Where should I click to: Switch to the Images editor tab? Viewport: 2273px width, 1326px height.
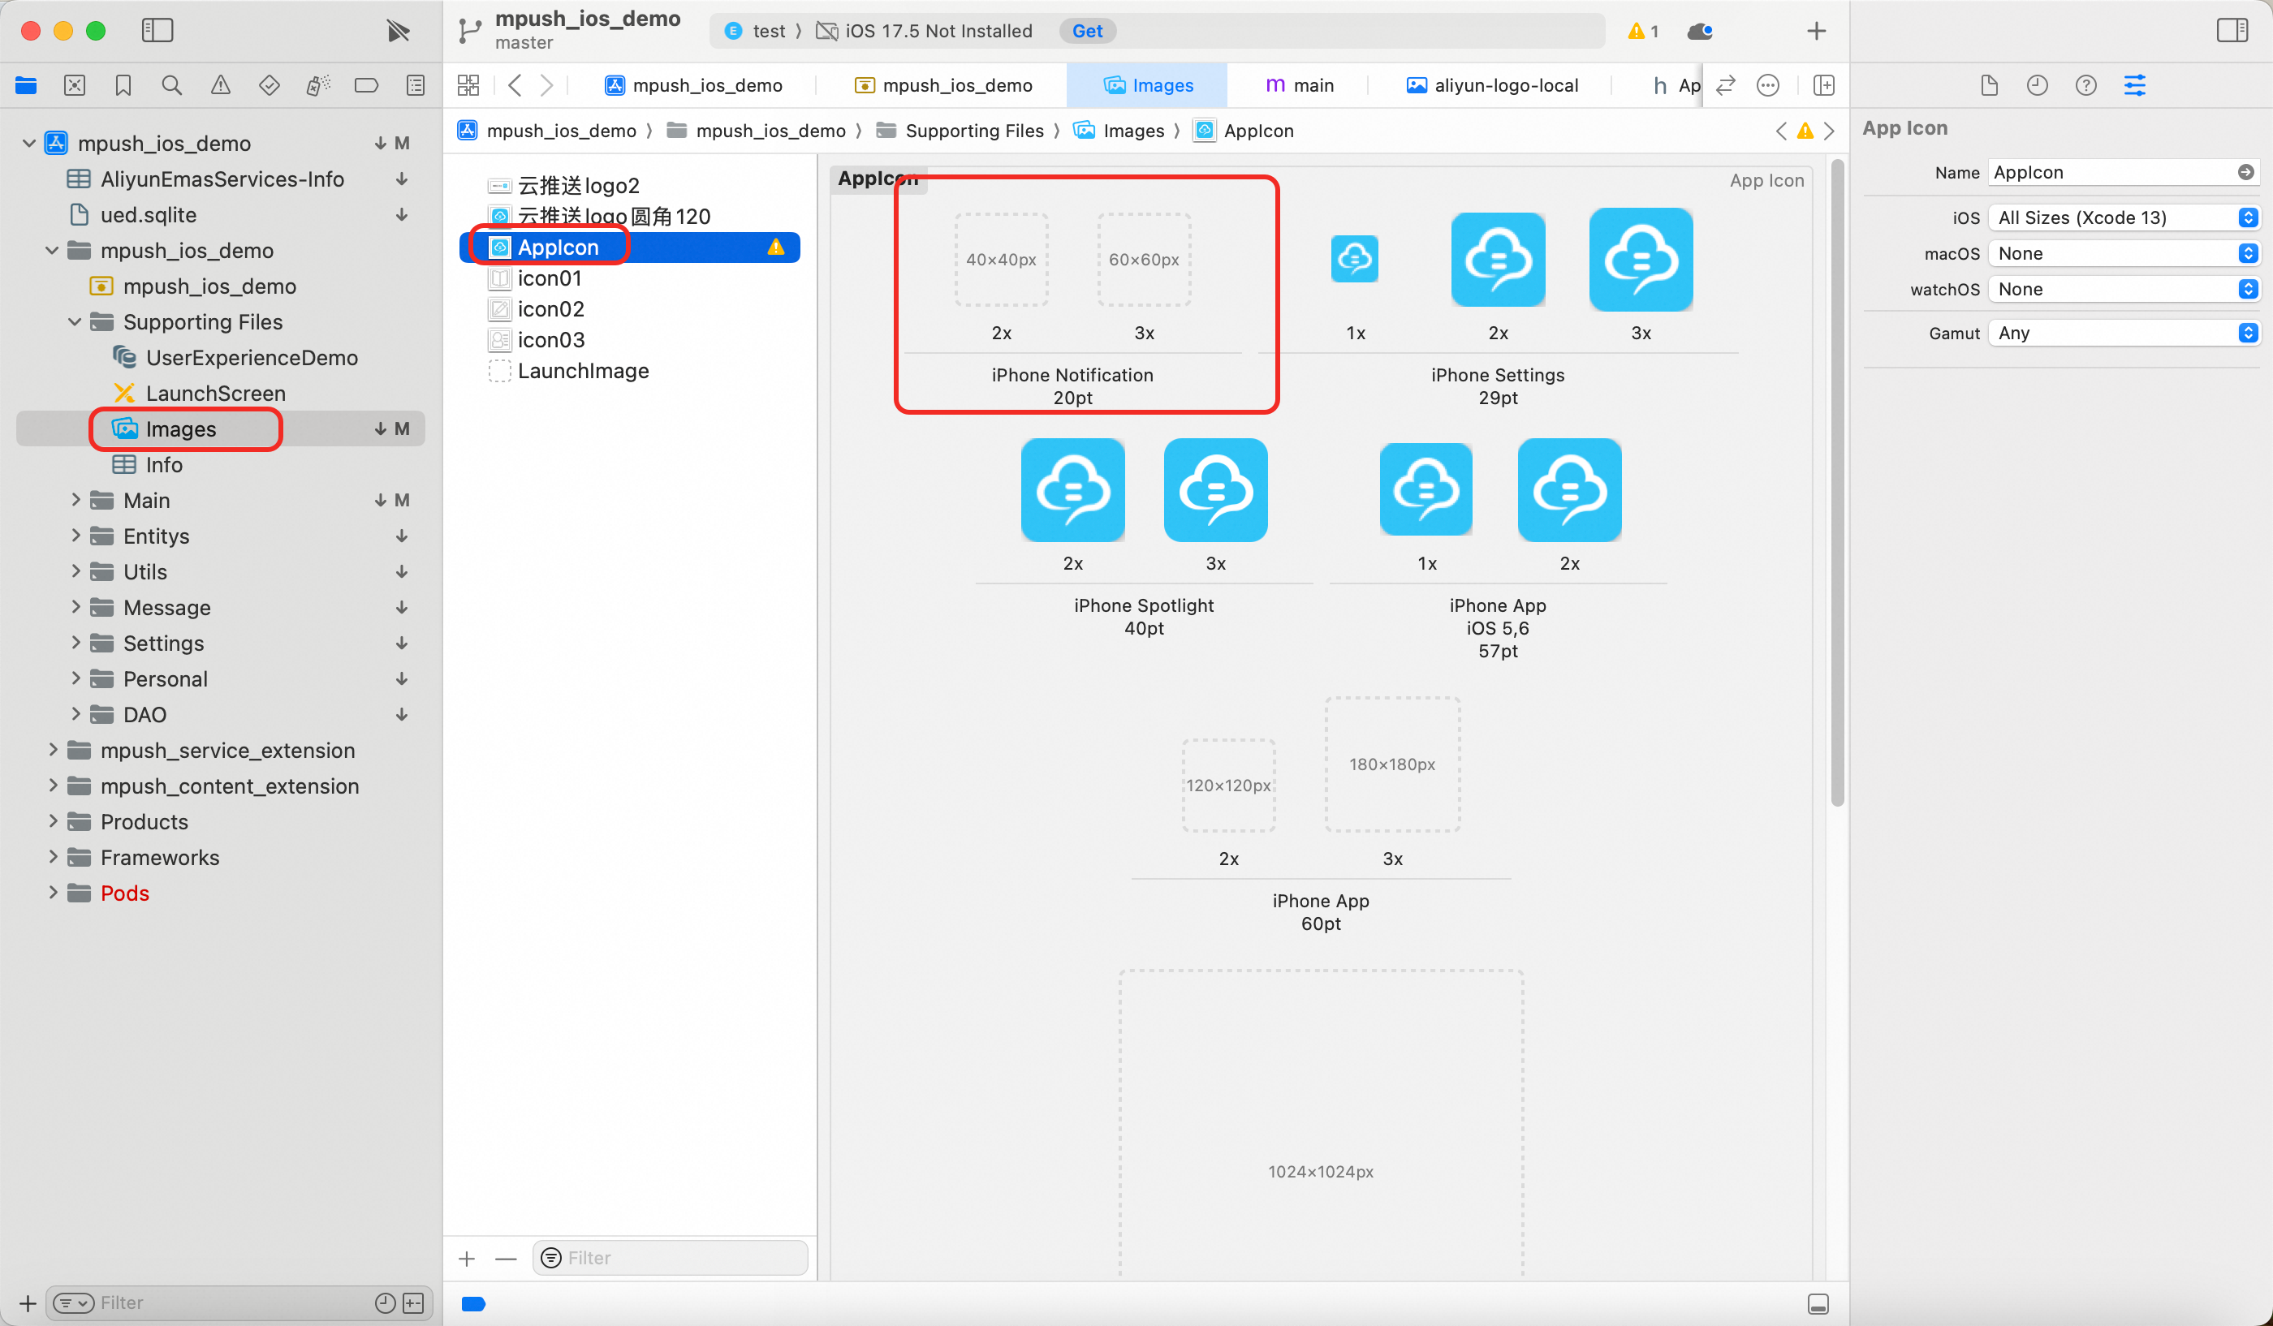pyautogui.click(x=1146, y=86)
